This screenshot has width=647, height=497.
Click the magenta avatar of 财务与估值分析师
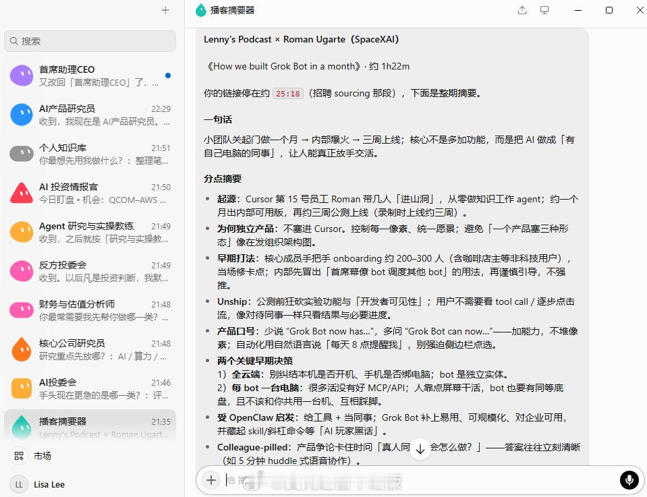pyautogui.click(x=22, y=310)
